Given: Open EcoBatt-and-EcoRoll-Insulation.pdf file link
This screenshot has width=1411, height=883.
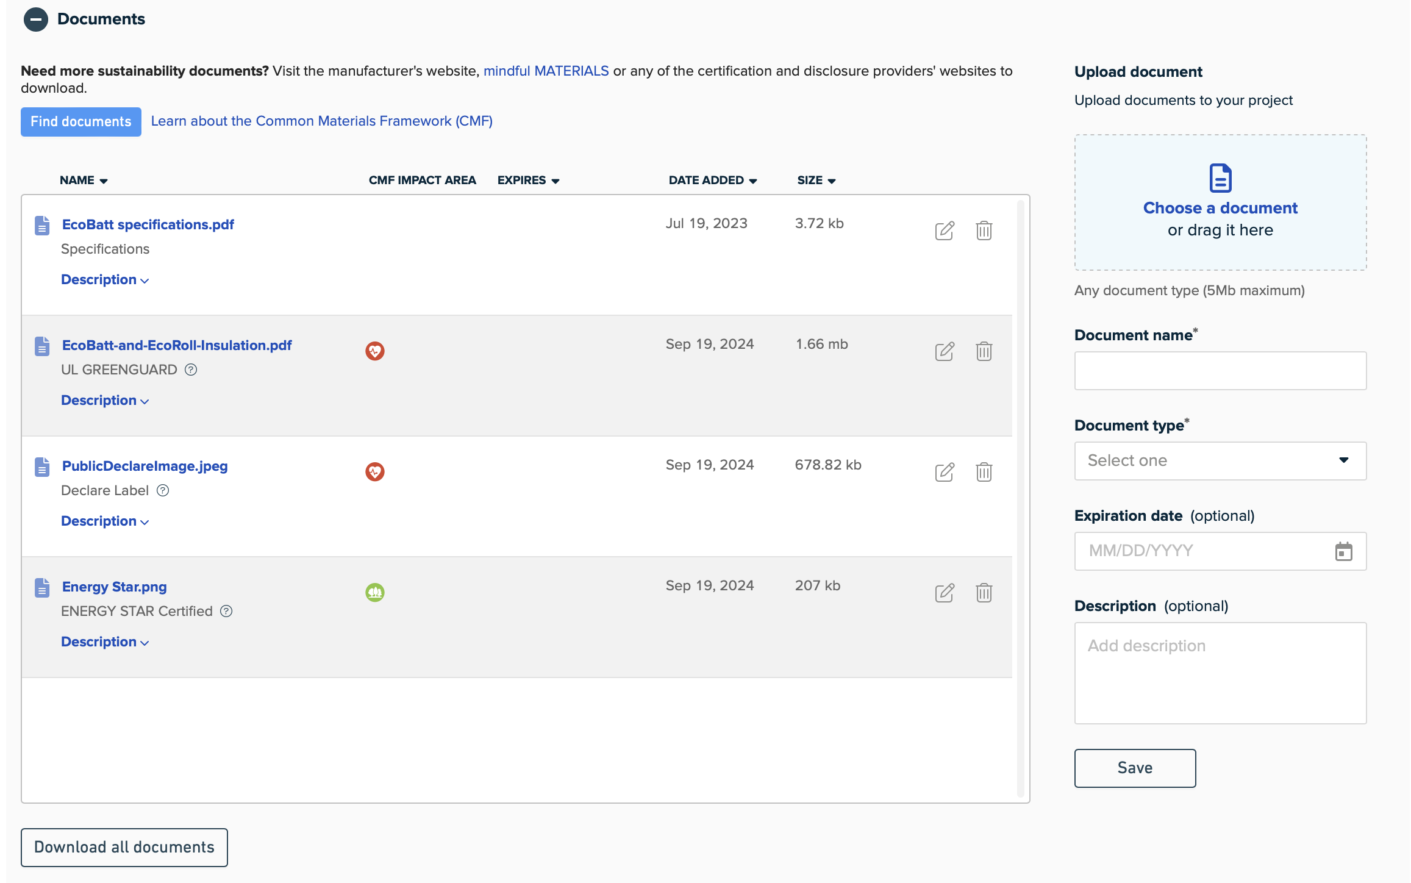Looking at the screenshot, I should click(x=177, y=346).
